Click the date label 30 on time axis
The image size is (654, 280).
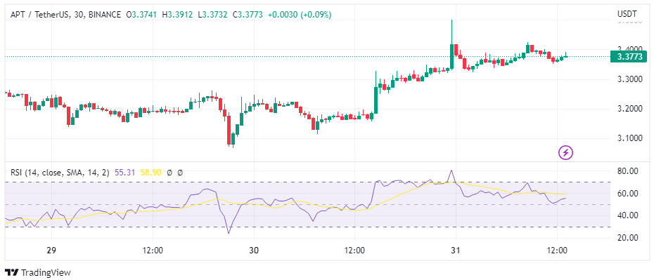point(254,251)
